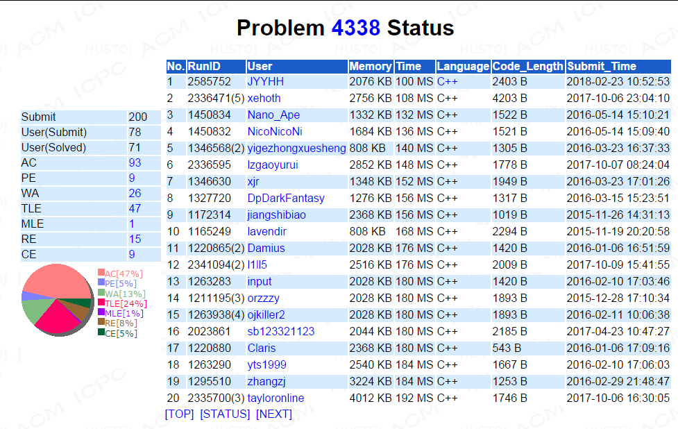This screenshot has width=678, height=429.
Task: Open the WA count 26 link
Action: [x=135, y=193]
